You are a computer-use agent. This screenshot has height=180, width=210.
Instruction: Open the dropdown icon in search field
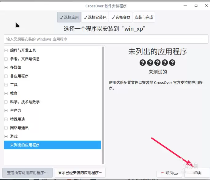tap(204, 39)
